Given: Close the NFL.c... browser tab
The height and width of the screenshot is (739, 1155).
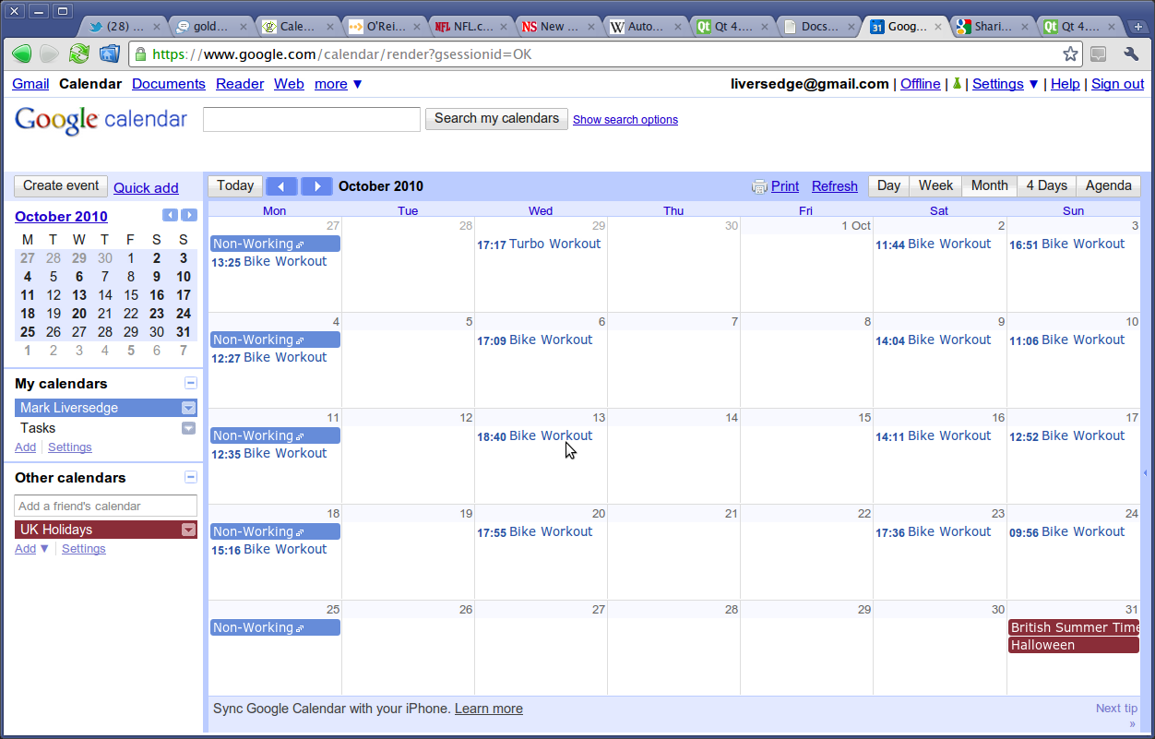Looking at the screenshot, I should [x=503, y=27].
